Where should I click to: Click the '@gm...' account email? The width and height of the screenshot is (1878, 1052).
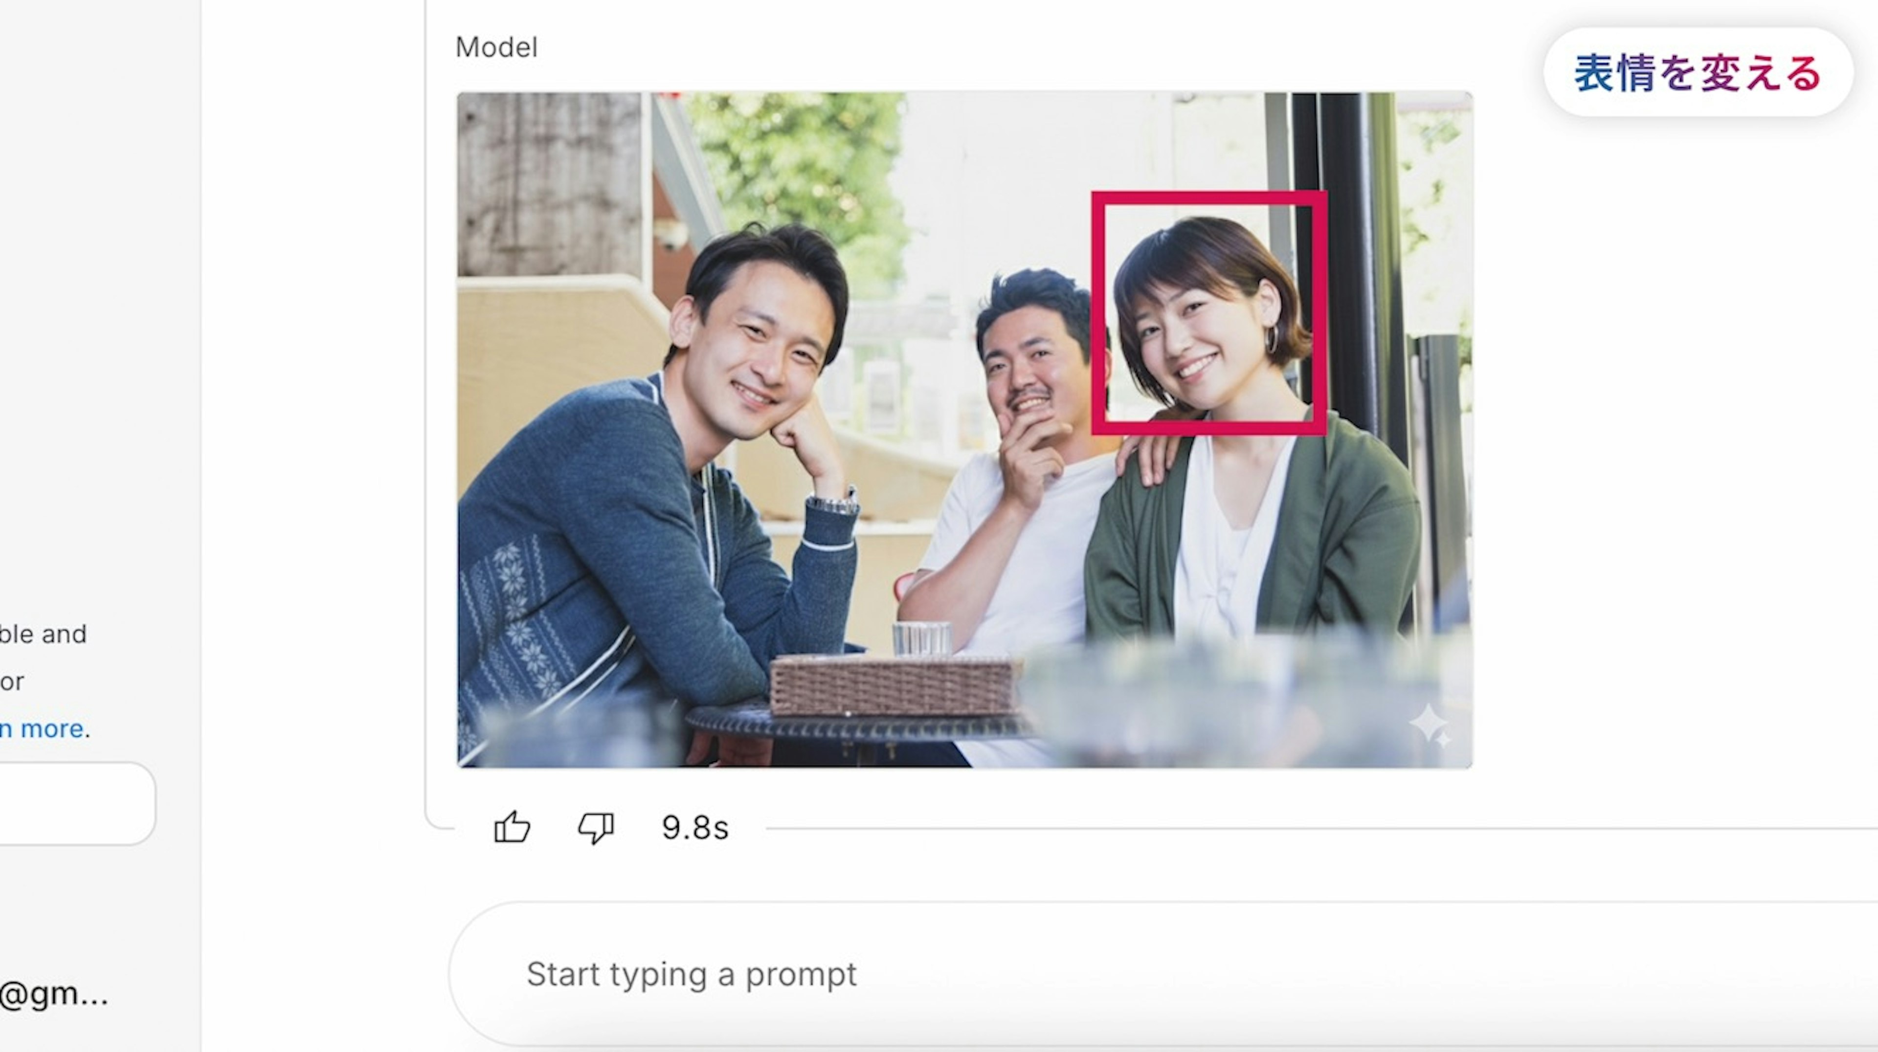point(54,994)
